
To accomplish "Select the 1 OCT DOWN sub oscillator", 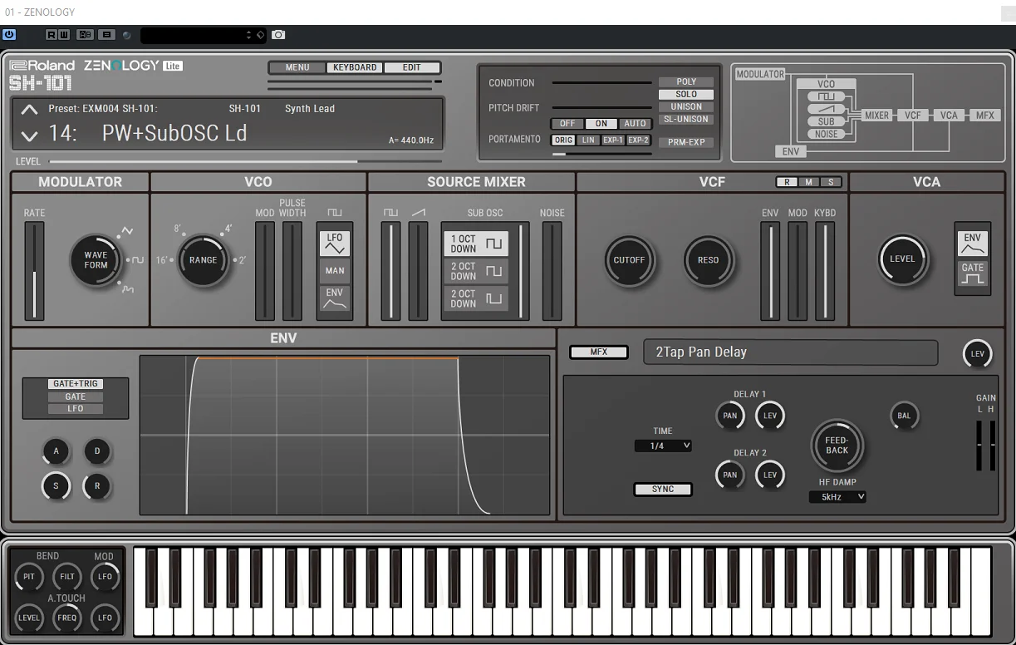I will tap(475, 244).
